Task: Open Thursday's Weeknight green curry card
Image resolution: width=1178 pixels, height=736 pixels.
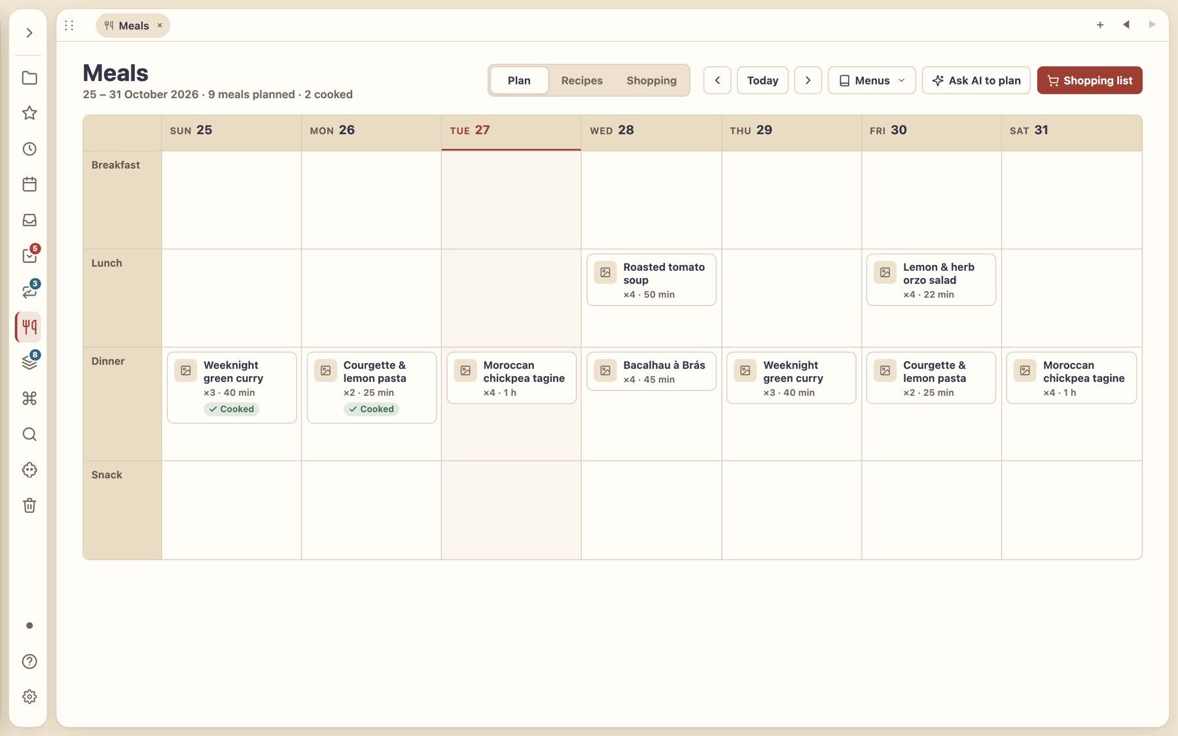Action: (x=791, y=378)
